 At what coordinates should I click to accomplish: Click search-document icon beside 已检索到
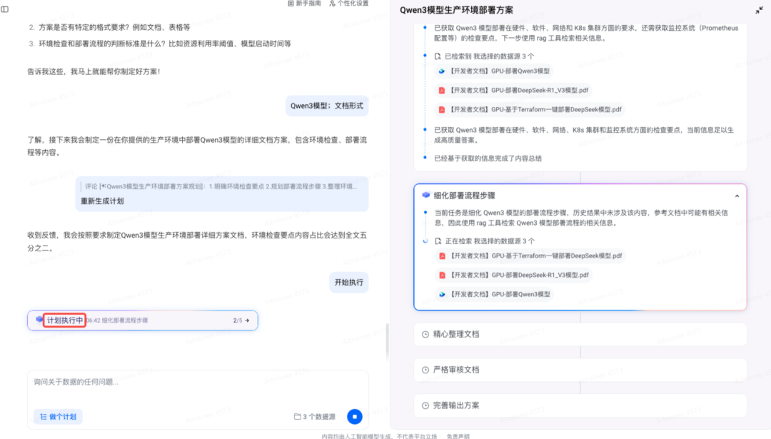click(x=438, y=56)
